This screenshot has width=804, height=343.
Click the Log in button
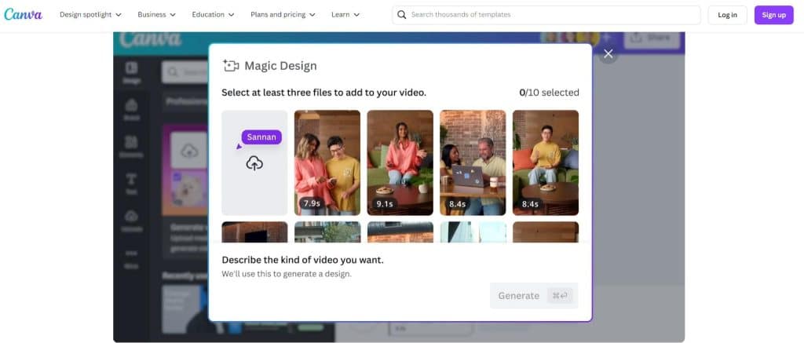[x=727, y=15]
